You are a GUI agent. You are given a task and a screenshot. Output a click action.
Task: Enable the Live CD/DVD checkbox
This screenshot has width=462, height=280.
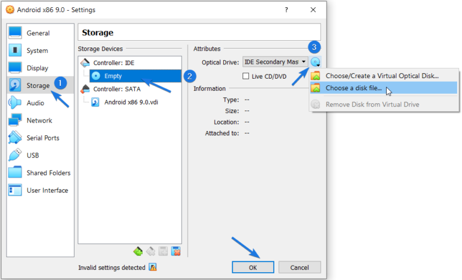(245, 76)
